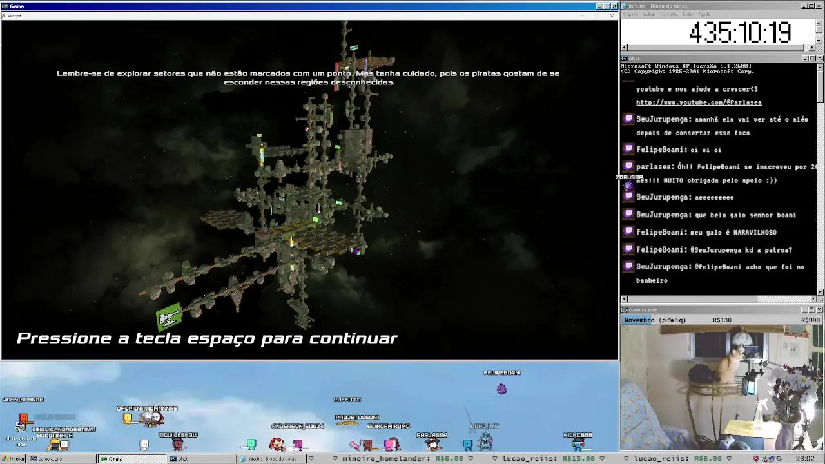
Task: Click badge beside 'amanhã ela vai ver' message
Action: (628, 119)
